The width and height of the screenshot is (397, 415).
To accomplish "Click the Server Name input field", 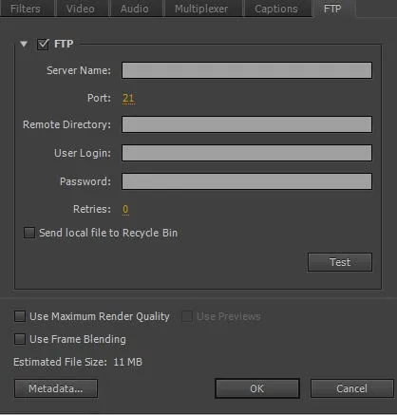I will pos(247,70).
